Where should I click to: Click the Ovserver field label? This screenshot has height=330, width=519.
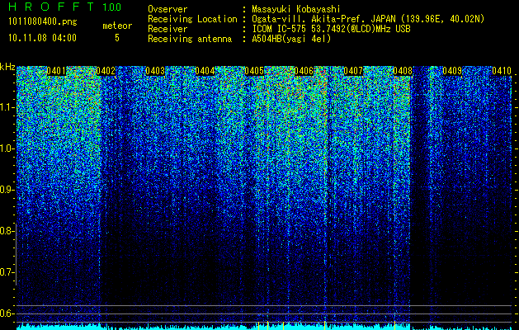tap(167, 9)
